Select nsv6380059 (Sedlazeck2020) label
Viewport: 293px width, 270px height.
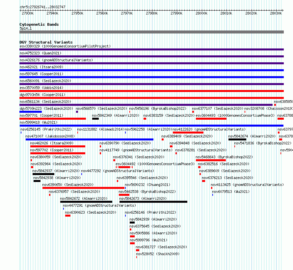pyautogui.click(x=56, y=157)
